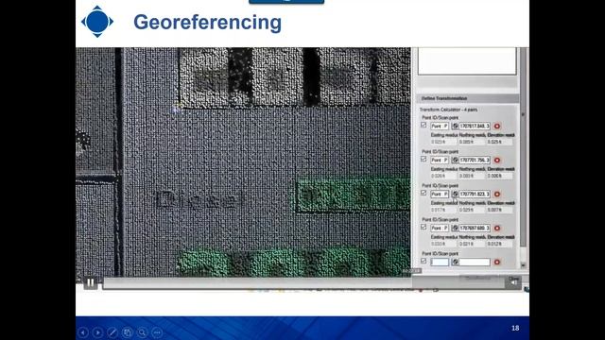Go to previous slide arrow
The image size is (605, 340).
pos(83,332)
